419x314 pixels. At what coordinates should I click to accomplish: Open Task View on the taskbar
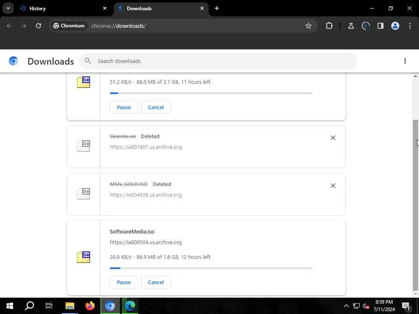(49, 306)
